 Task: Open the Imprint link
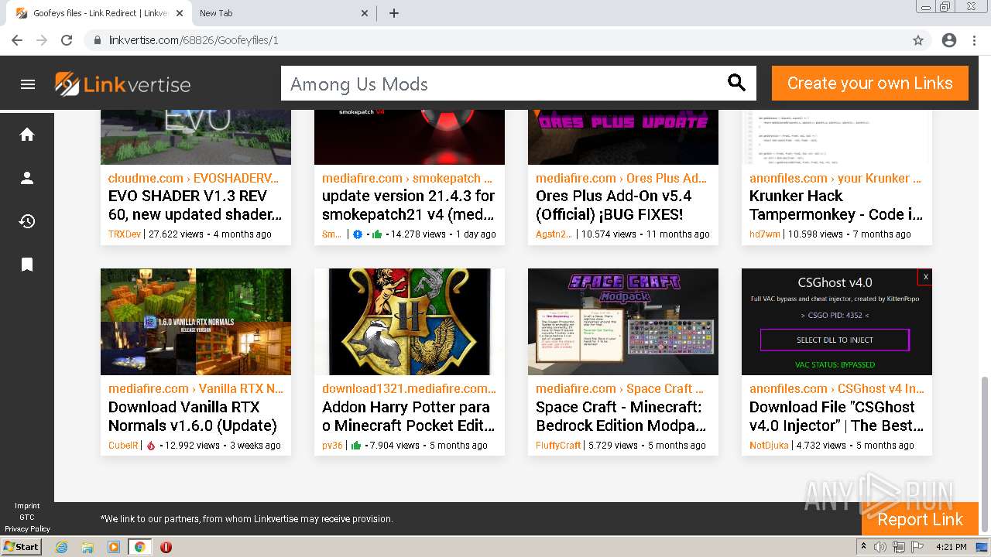pyautogui.click(x=27, y=506)
